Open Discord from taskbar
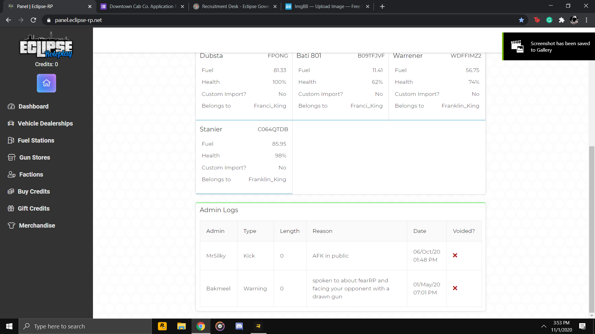595x334 pixels. click(239, 326)
